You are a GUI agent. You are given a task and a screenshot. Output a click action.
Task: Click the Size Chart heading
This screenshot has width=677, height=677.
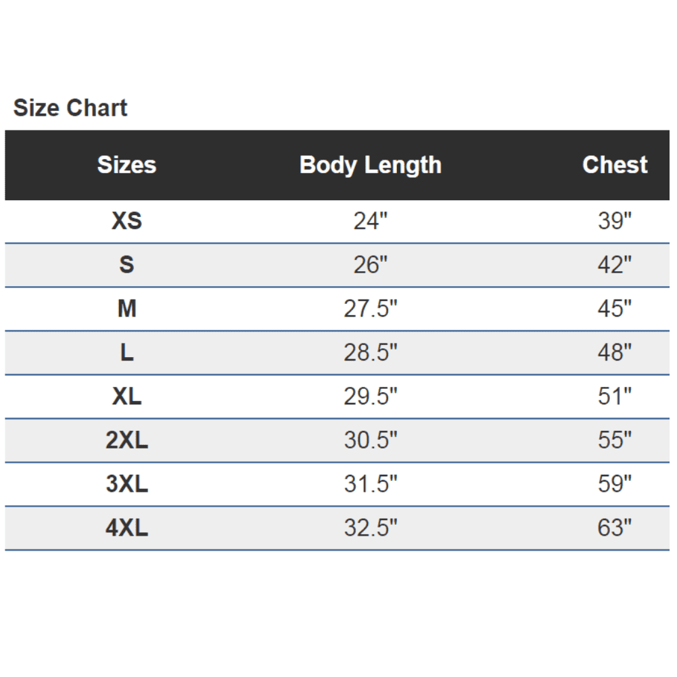pyautogui.click(x=70, y=108)
